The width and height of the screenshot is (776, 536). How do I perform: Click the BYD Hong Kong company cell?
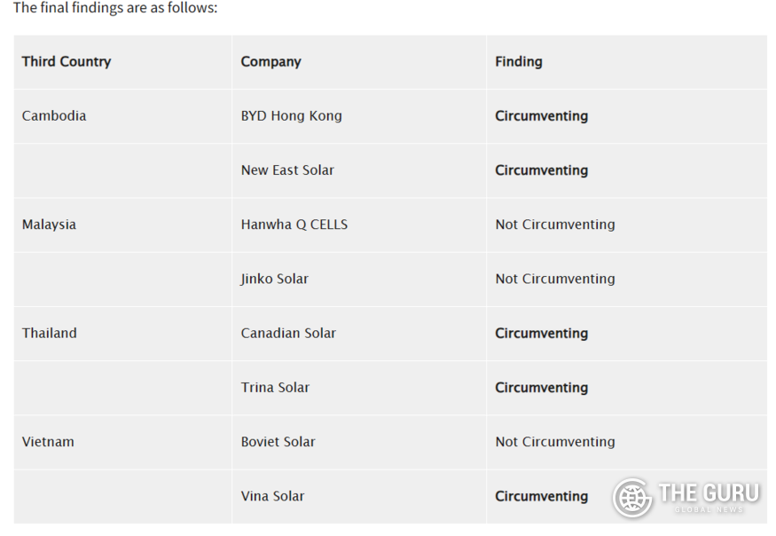[292, 116]
